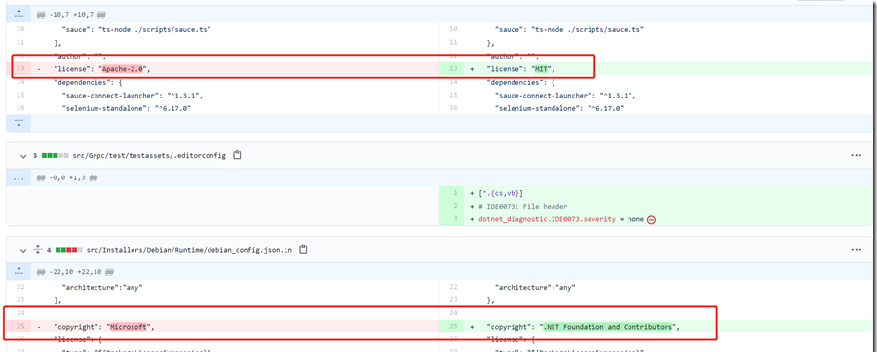Image resolution: width=877 pixels, height=352 pixels.
Task: Click the .editorconfig diffstat squares
Action: click(x=55, y=156)
